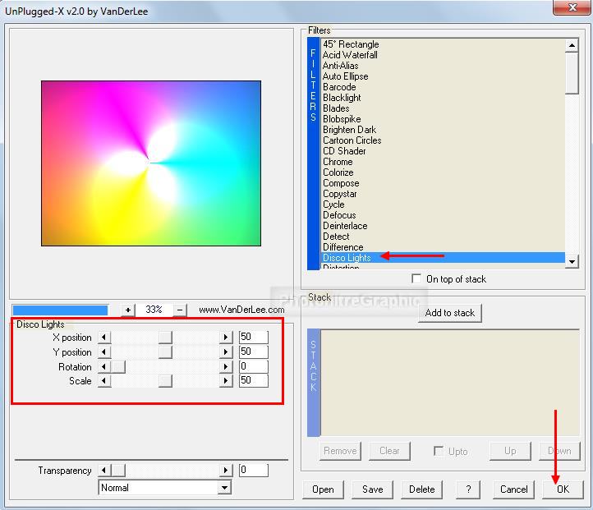Viewport: 593px width, 510px height.
Task: Click the X position right arrow
Action: tap(226, 338)
